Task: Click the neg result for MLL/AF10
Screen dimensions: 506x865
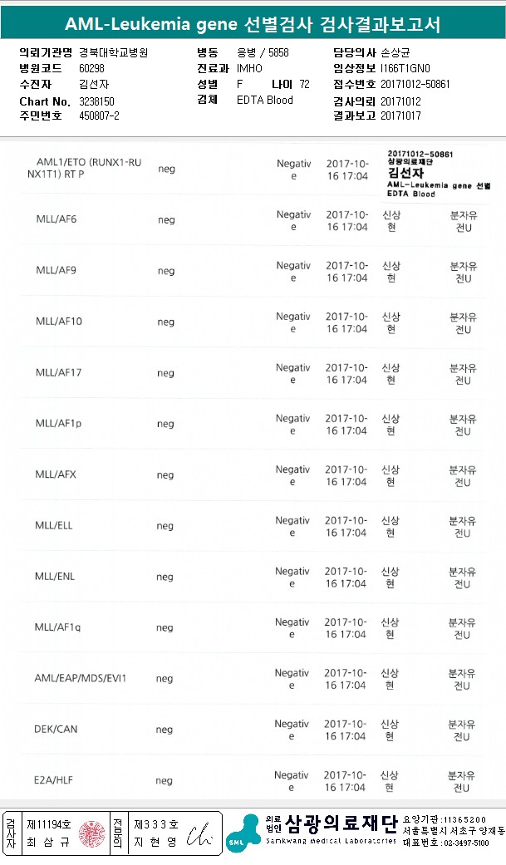Action: (166, 322)
